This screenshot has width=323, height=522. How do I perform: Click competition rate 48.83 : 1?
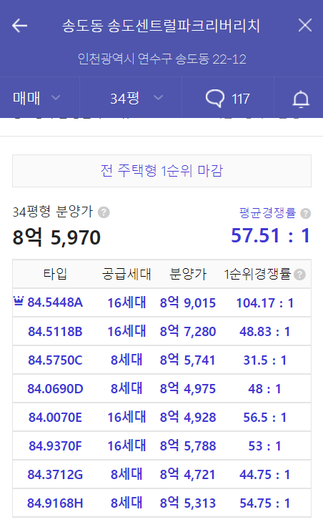point(265,332)
